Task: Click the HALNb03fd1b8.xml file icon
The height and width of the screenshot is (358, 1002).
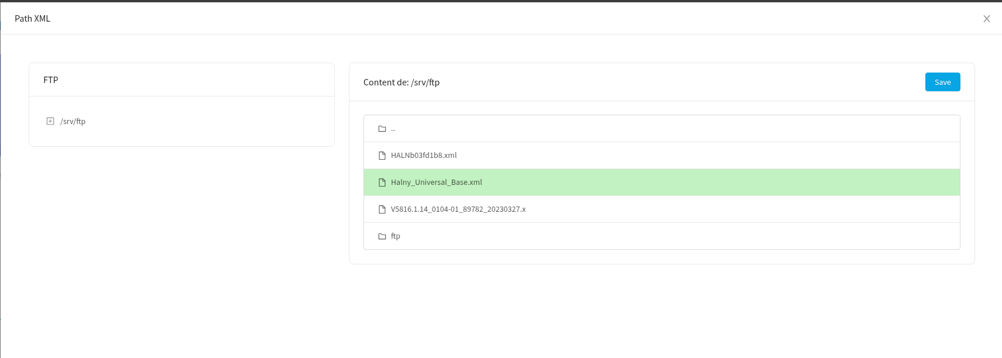Action: point(382,156)
